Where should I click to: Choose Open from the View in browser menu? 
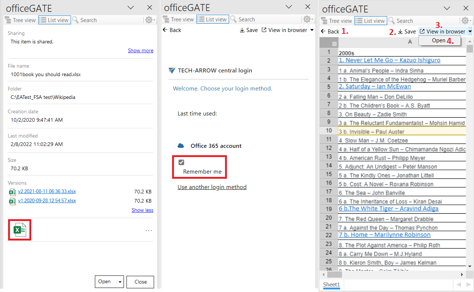coord(438,40)
